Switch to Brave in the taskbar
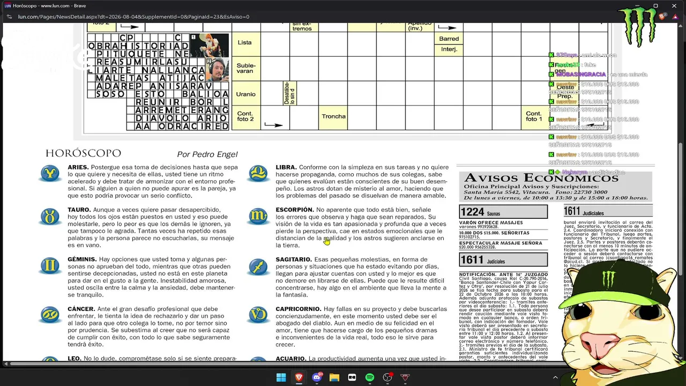 tap(299, 377)
